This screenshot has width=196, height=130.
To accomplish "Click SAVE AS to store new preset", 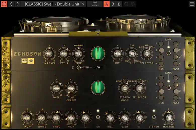I will (x=95, y=5).
